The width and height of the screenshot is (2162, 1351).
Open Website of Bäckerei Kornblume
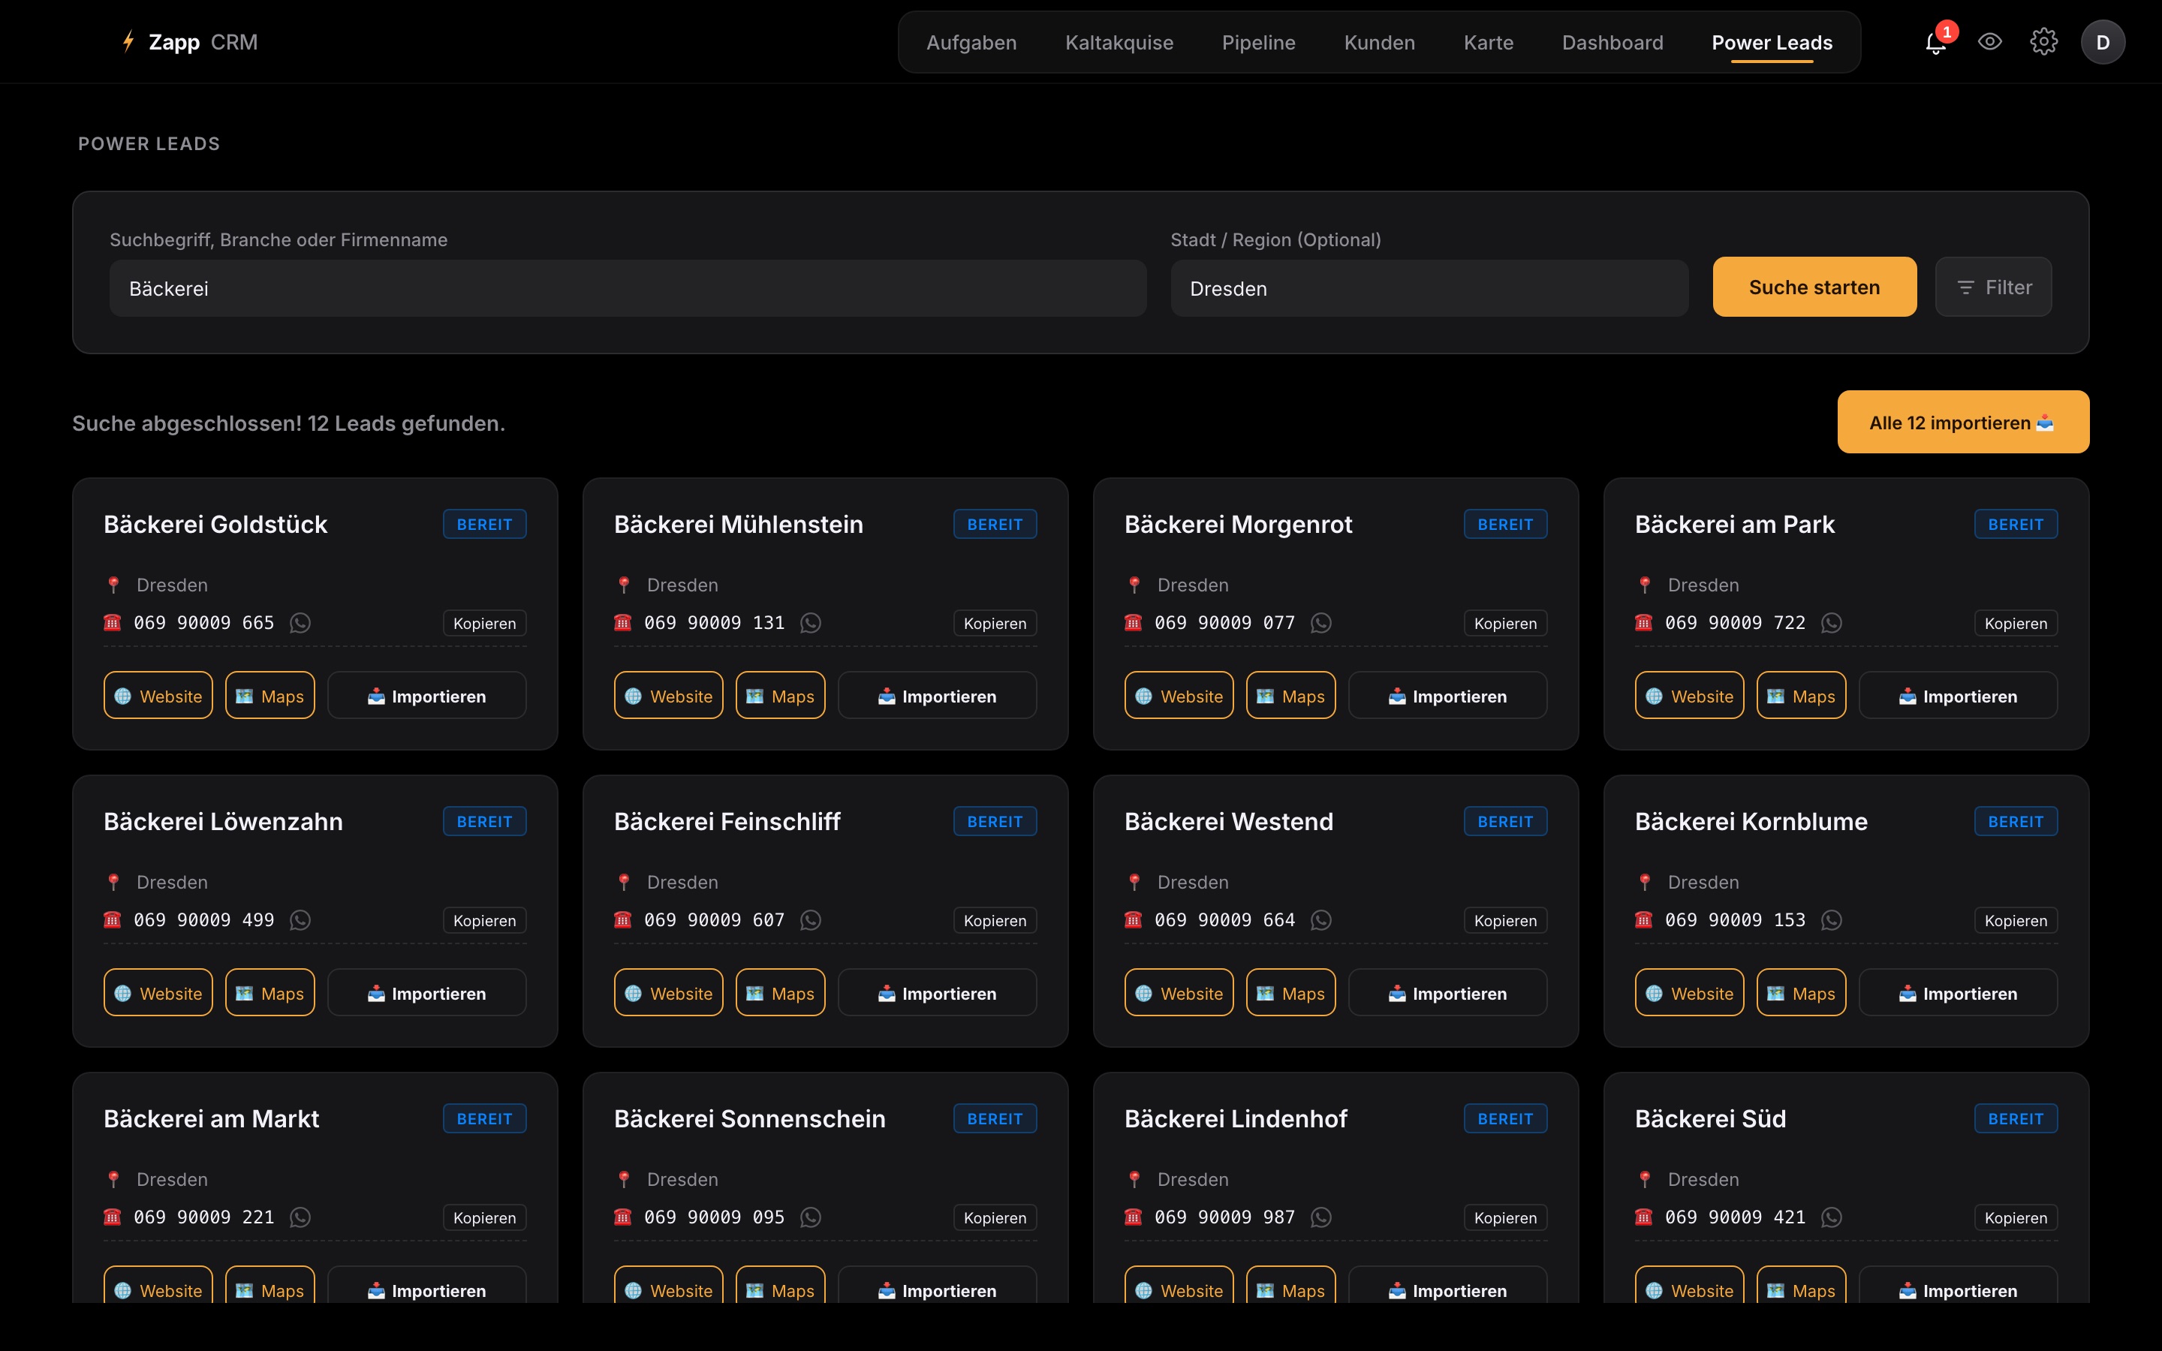(x=1688, y=993)
